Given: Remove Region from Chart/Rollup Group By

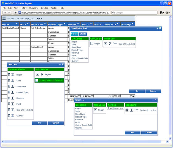Looking at the screenshot, I should coord(92,44).
